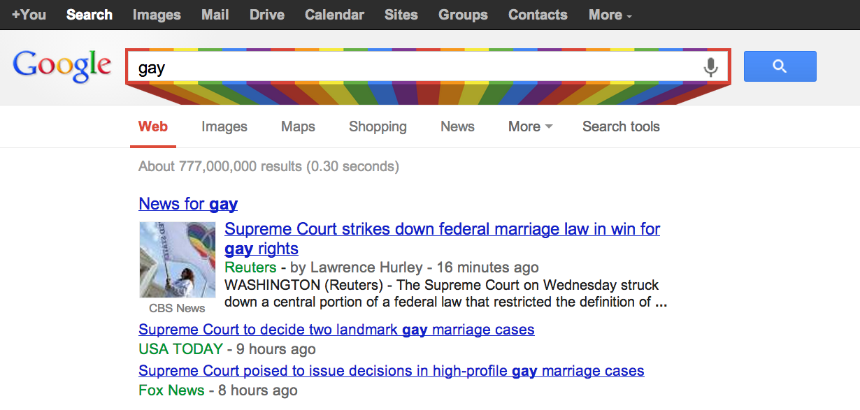Open Calendar in the top bar

point(334,15)
